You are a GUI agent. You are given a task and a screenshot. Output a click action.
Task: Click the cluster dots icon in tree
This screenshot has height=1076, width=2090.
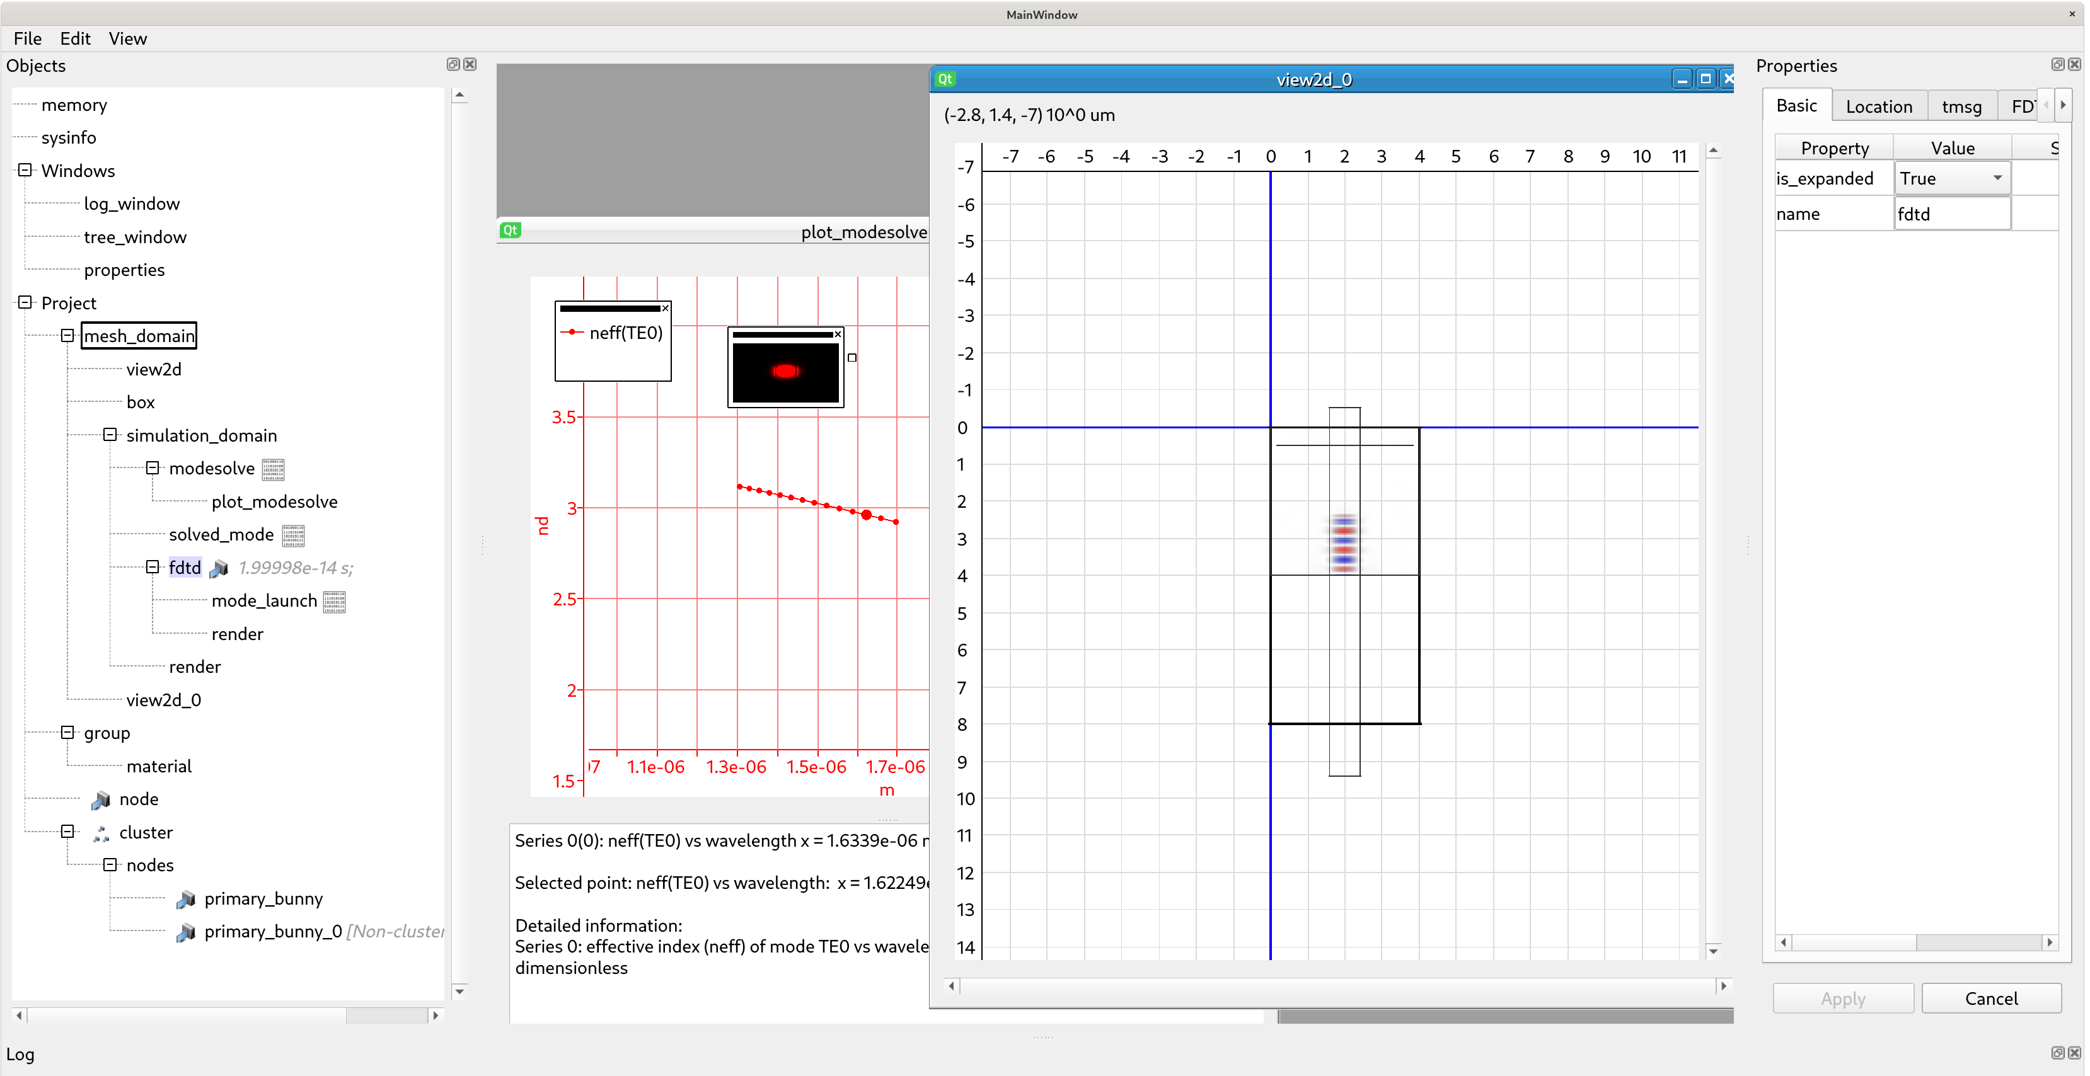point(101,833)
